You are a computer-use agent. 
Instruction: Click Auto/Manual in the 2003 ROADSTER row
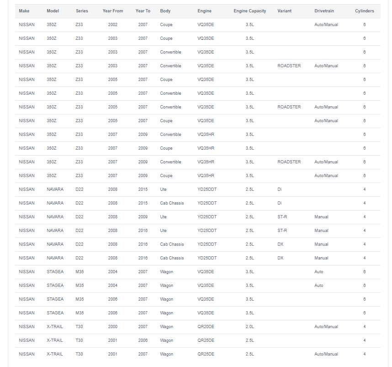326,66
